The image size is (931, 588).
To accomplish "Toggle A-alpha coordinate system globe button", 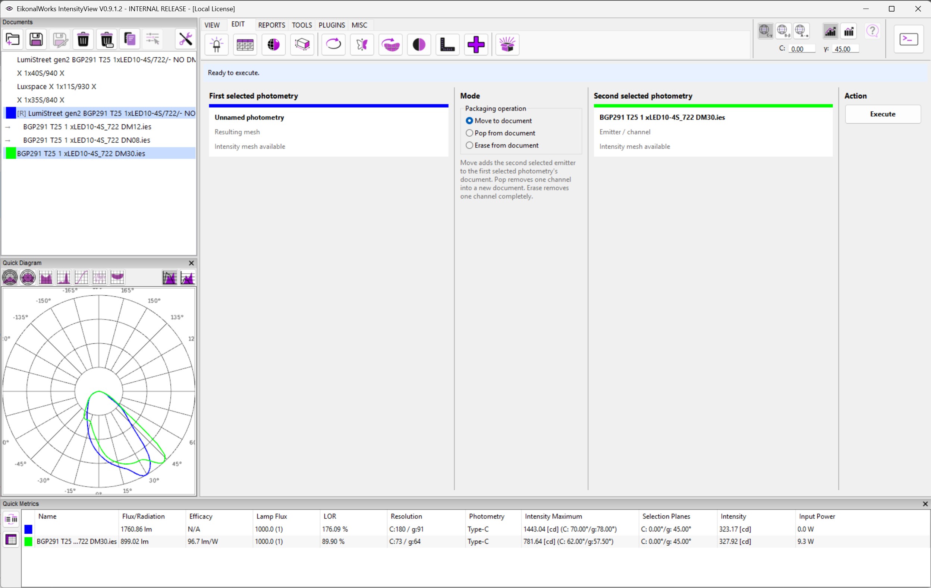I will (802, 31).
